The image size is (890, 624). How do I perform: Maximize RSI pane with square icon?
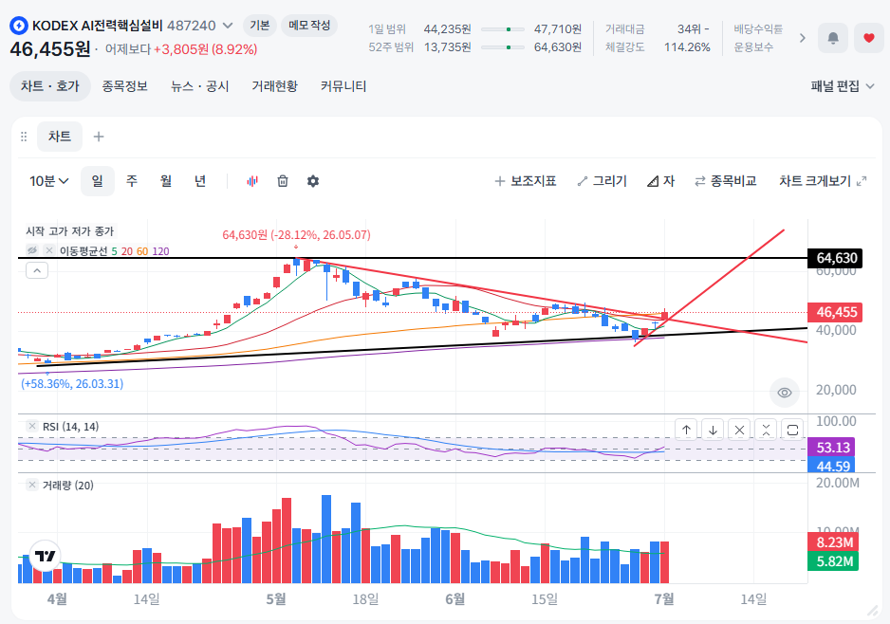click(792, 430)
